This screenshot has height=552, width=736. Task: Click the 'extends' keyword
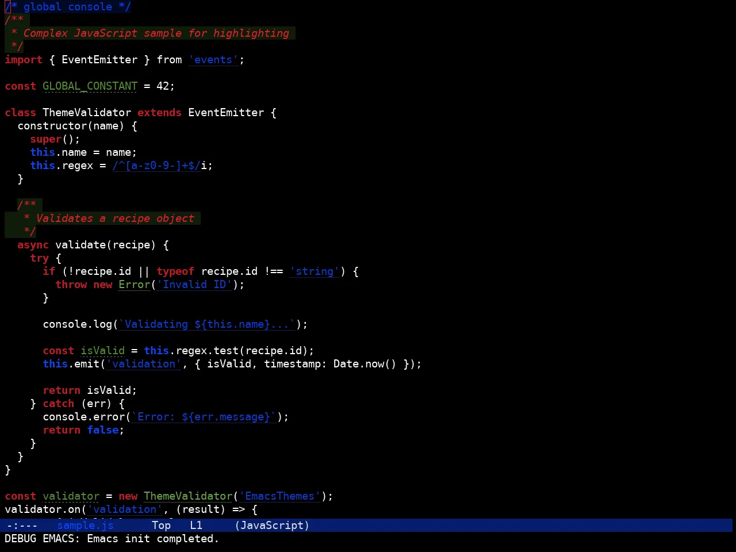[x=159, y=113]
